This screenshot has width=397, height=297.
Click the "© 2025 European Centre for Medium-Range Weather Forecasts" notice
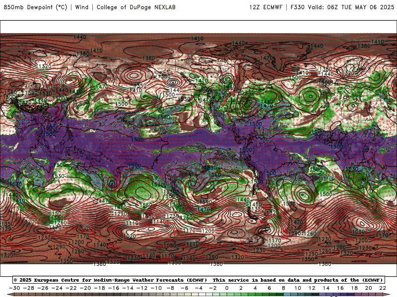[x=110, y=280]
